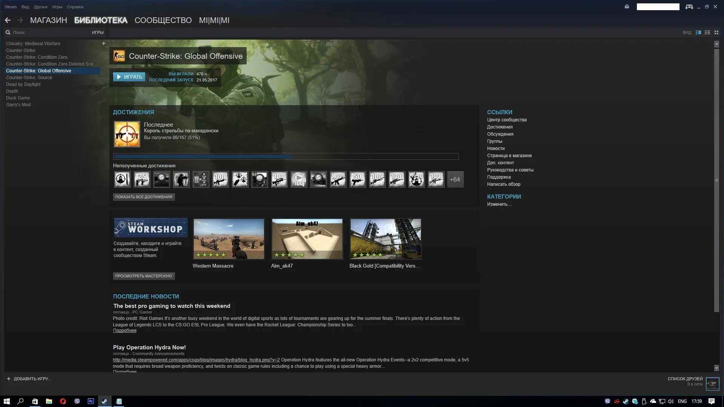Open the Photoshop taskbar icon
This screenshot has width=724, height=407.
[91, 401]
